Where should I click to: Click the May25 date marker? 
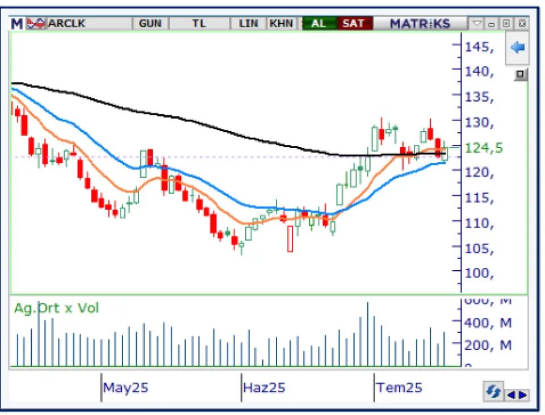(126, 388)
